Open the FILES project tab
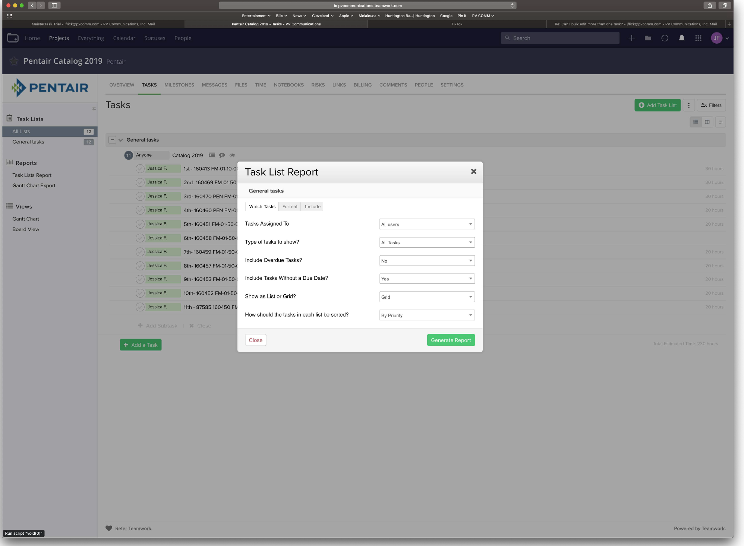744x546 pixels. click(241, 85)
